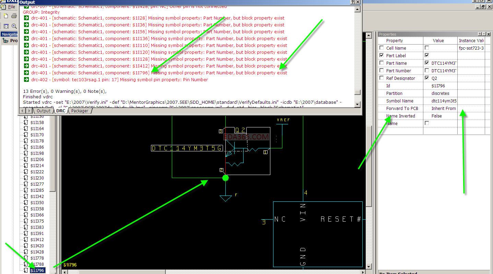Click the Ref Designator value Q2

(x=434, y=78)
